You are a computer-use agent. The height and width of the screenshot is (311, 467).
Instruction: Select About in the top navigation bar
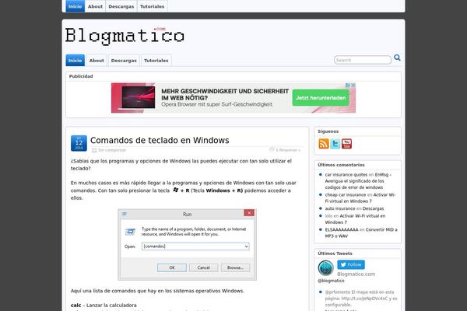(x=95, y=6)
